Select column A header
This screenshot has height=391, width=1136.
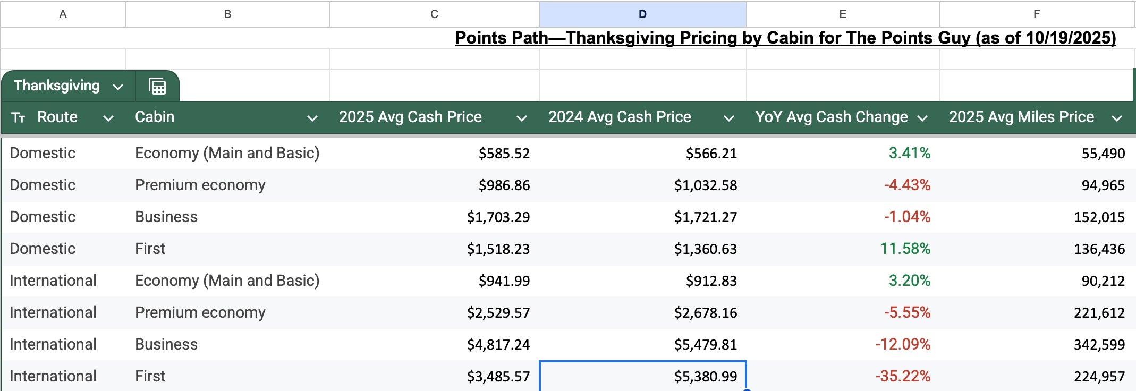(63, 14)
